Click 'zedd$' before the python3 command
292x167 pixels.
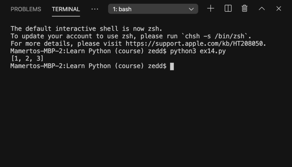[157, 51]
